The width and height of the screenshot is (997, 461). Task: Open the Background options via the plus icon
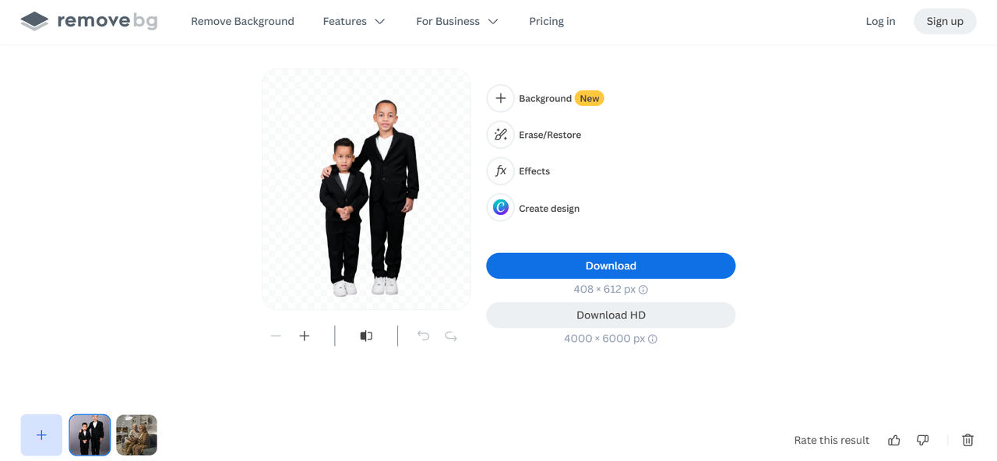click(500, 98)
